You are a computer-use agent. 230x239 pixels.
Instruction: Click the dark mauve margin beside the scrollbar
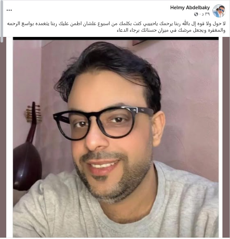point(3,137)
